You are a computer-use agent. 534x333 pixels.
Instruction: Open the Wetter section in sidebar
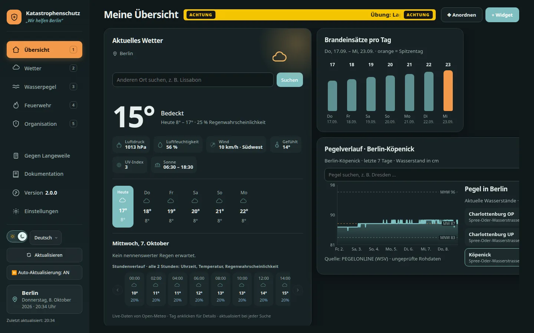point(44,68)
